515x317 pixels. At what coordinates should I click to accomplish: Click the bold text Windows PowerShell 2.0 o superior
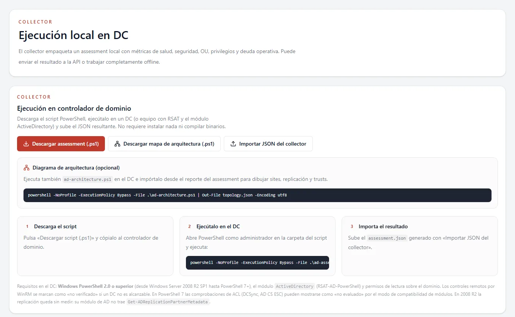[x=95, y=286]
